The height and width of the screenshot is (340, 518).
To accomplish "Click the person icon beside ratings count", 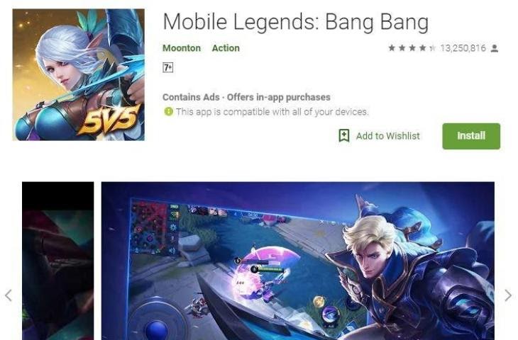I will pos(494,48).
